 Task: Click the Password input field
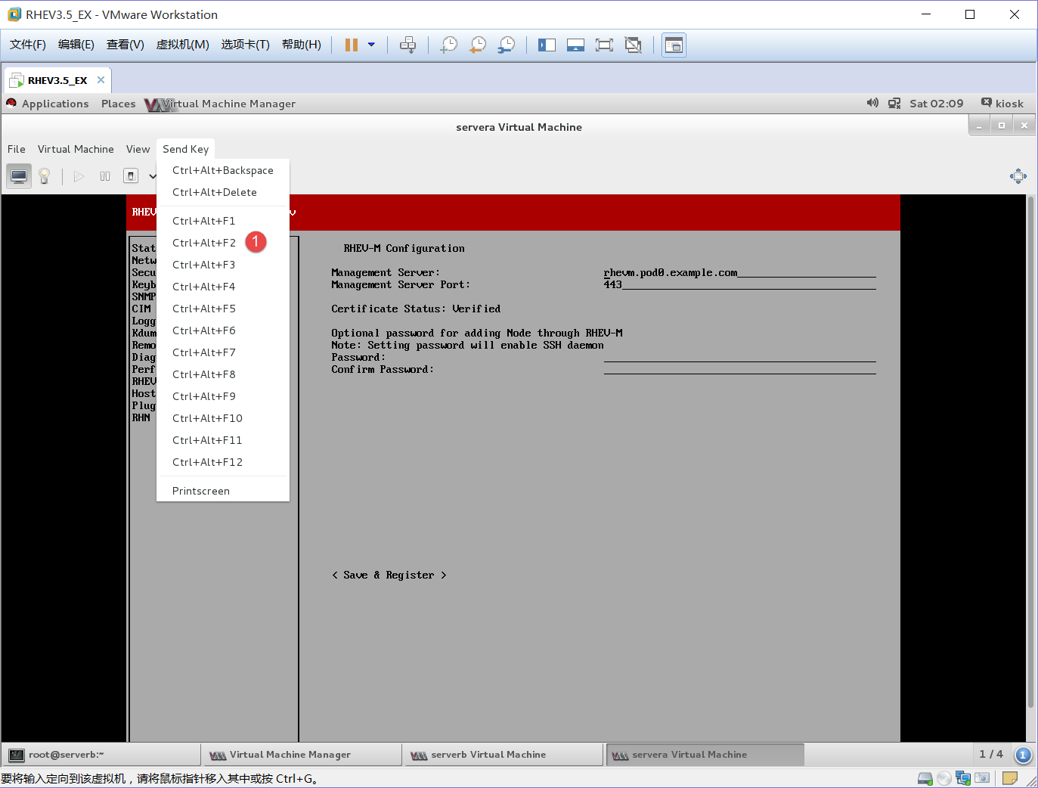pyautogui.click(x=739, y=357)
